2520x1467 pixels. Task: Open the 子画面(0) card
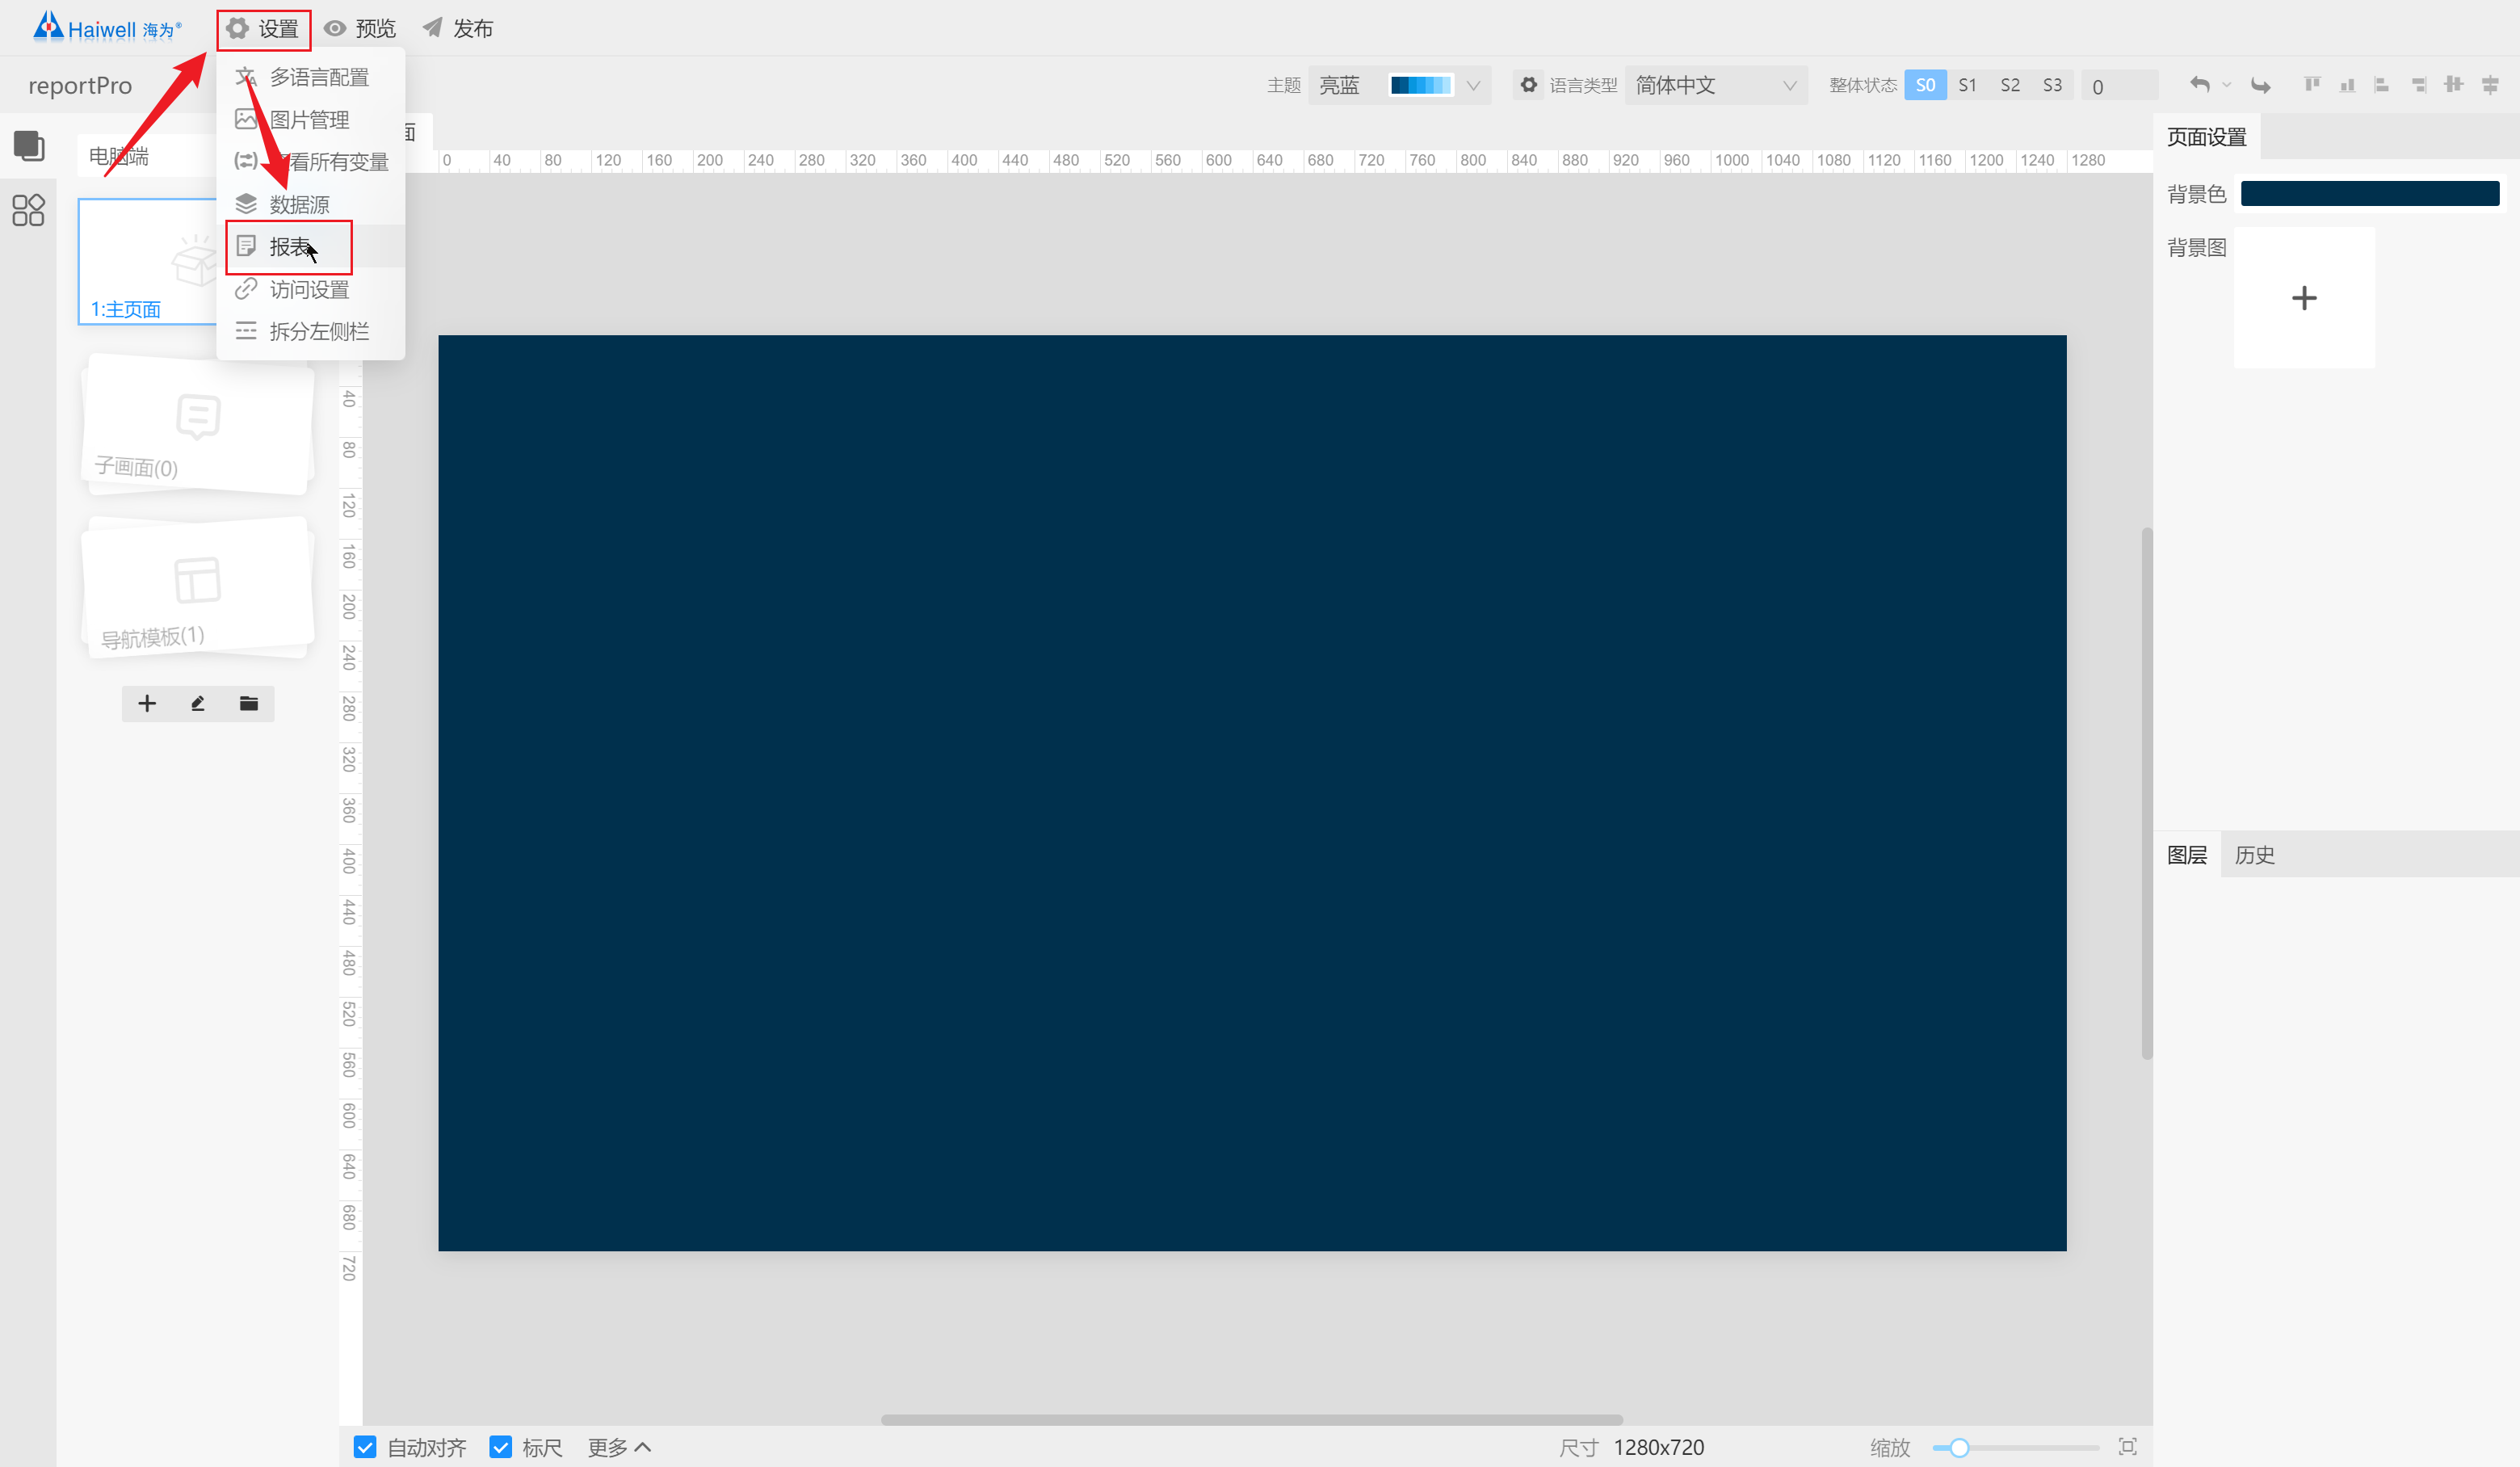pos(198,424)
